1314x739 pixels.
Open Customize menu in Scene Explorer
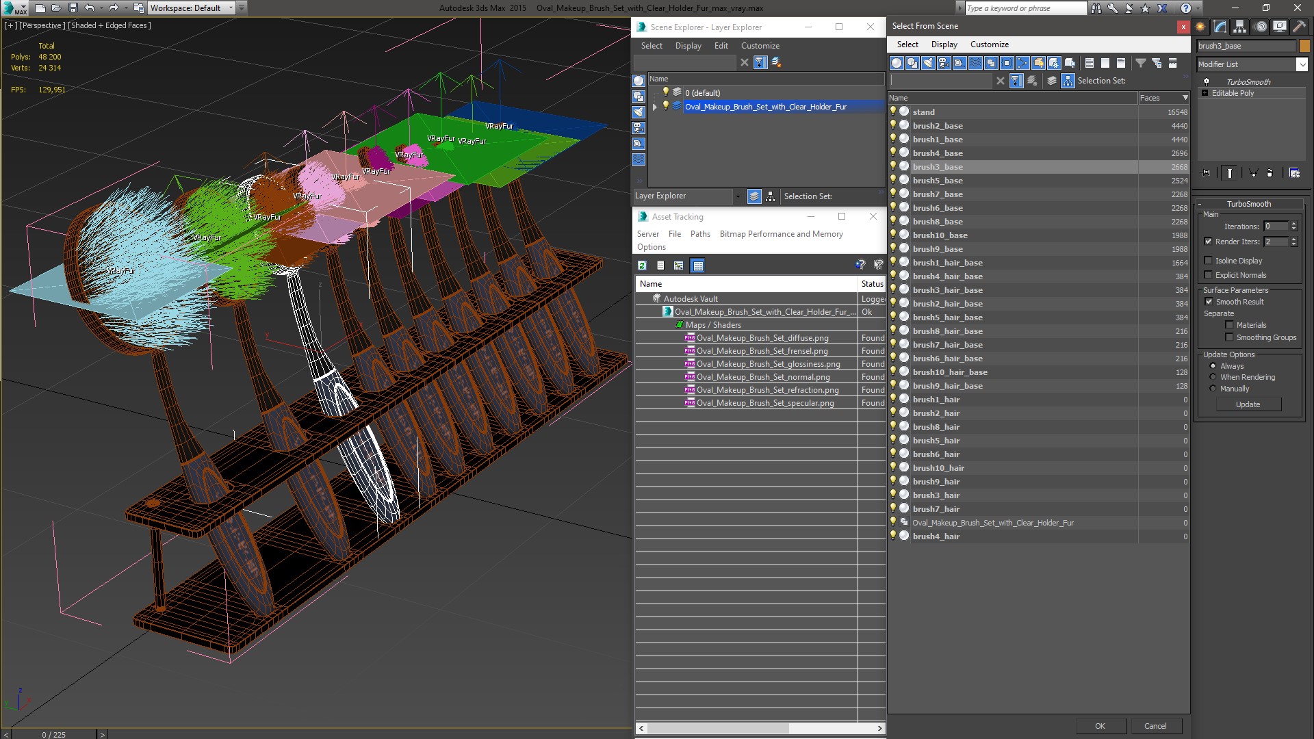760,46
